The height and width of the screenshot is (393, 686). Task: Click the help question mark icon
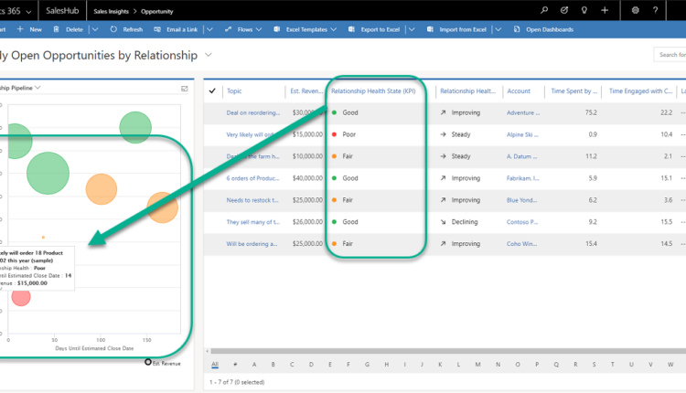pos(656,10)
